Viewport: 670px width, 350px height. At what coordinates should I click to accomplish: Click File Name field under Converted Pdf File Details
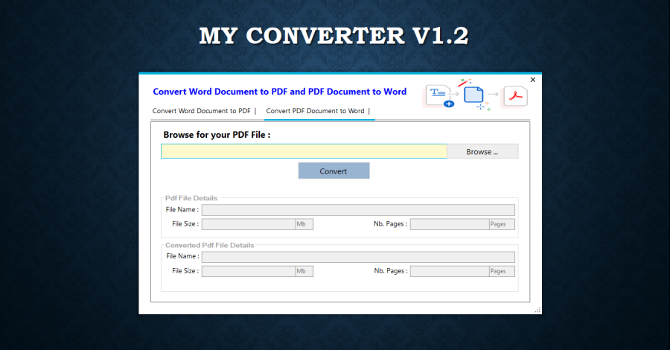pos(358,257)
